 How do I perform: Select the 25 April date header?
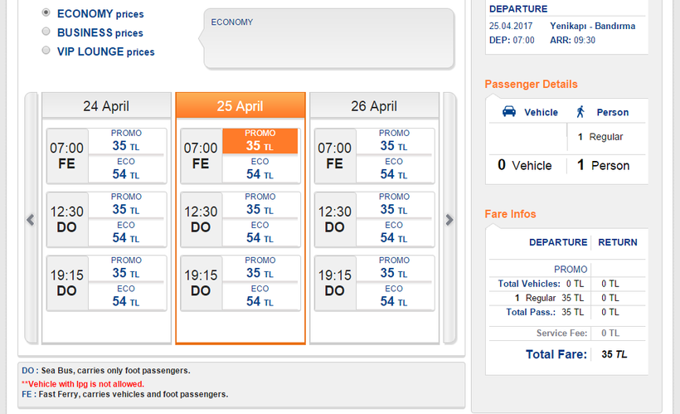point(240,106)
